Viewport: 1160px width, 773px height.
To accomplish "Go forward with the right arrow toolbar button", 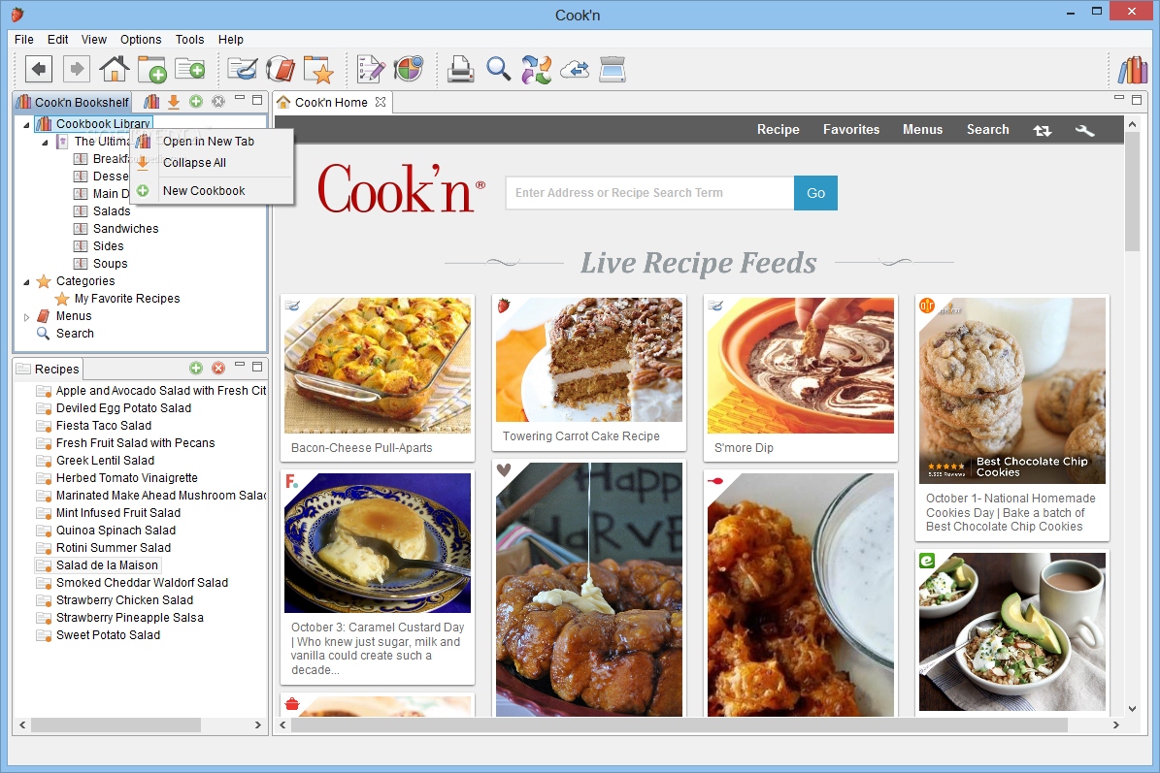I will (x=76, y=70).
